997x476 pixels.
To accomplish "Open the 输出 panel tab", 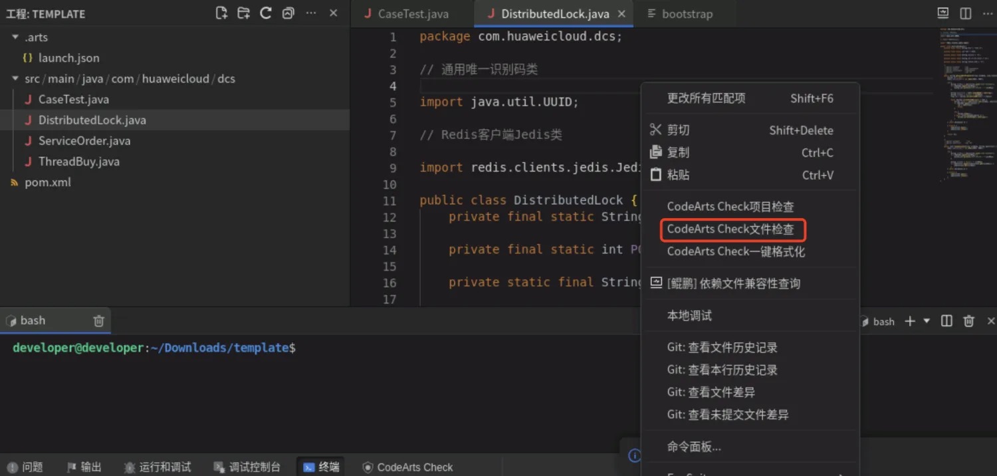I will click(x=84, y=467).
